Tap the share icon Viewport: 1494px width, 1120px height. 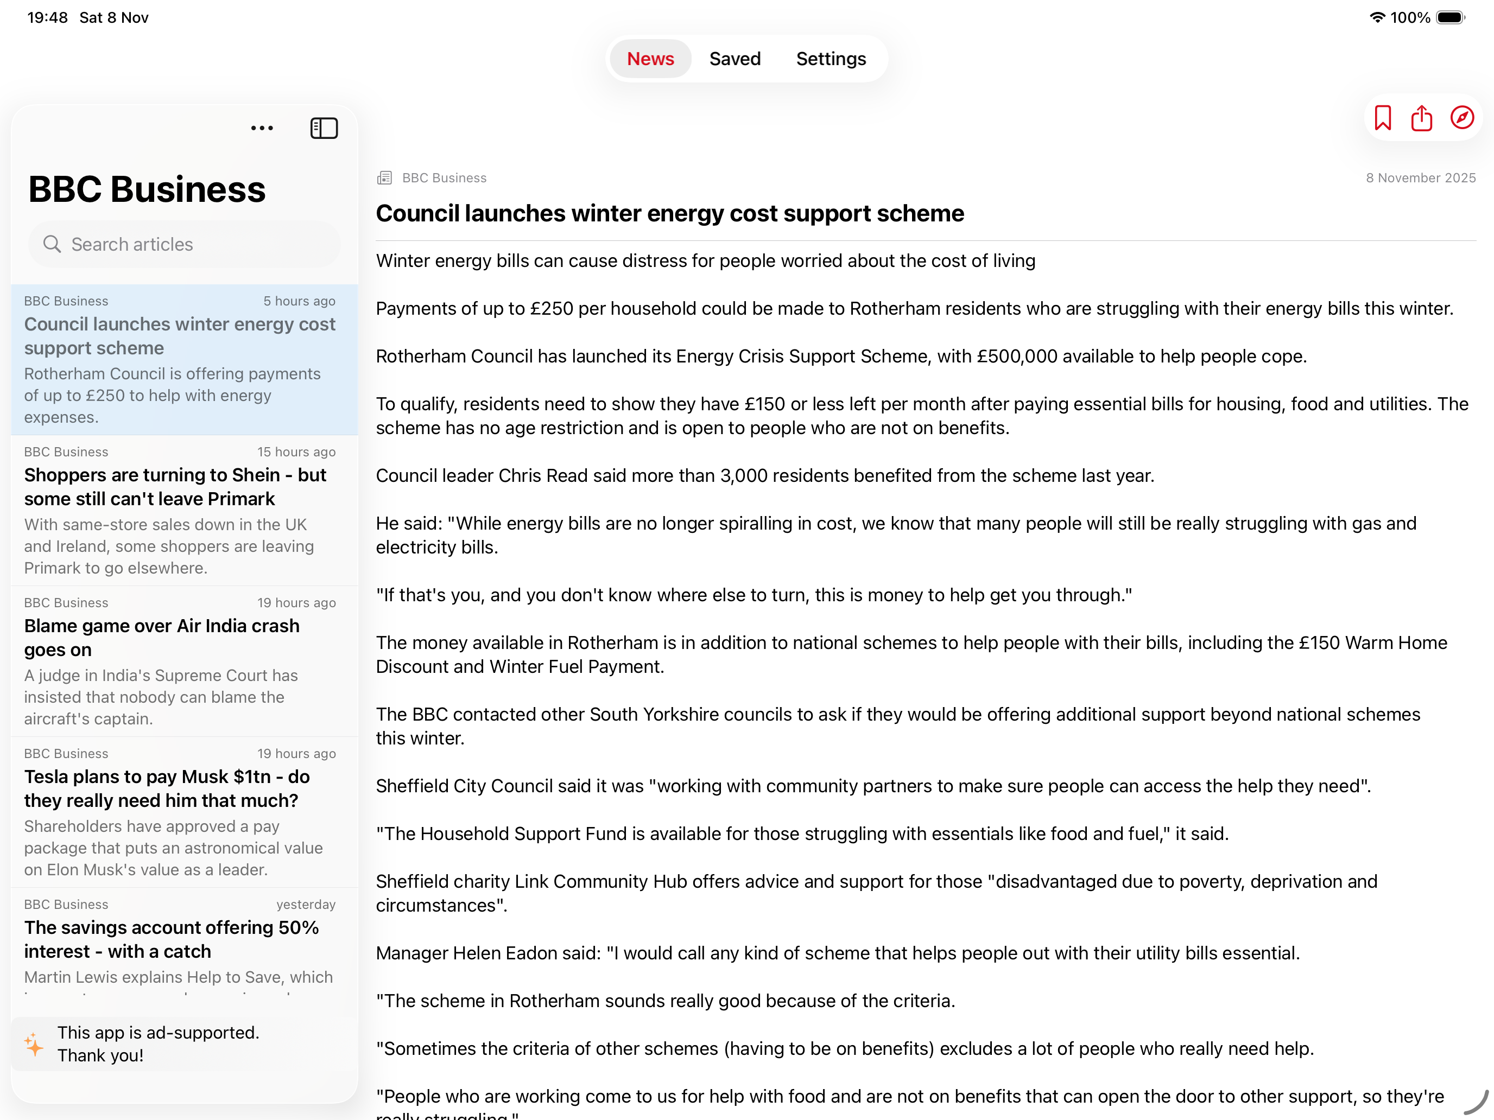click(x=1421, y=118)
